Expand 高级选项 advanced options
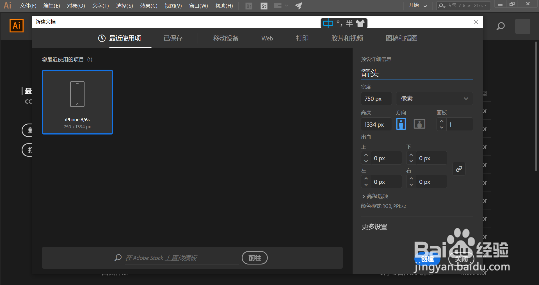539x285 pixels. 375,196
